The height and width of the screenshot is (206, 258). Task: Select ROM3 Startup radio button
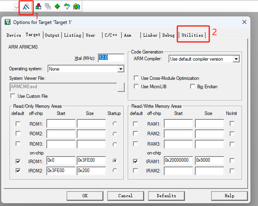point(115,144)
